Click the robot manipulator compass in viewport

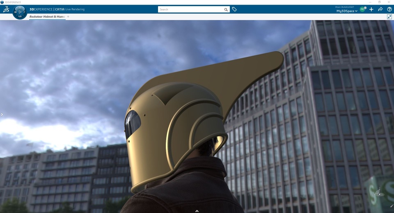pyautogui.click(x=379, y=193)
